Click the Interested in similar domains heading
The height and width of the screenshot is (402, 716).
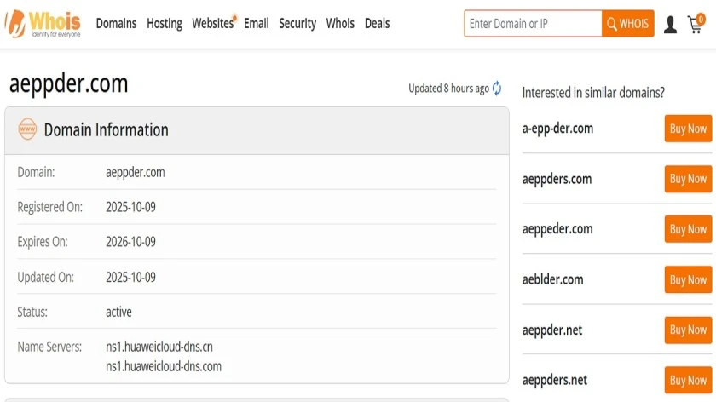click(593, 93)
